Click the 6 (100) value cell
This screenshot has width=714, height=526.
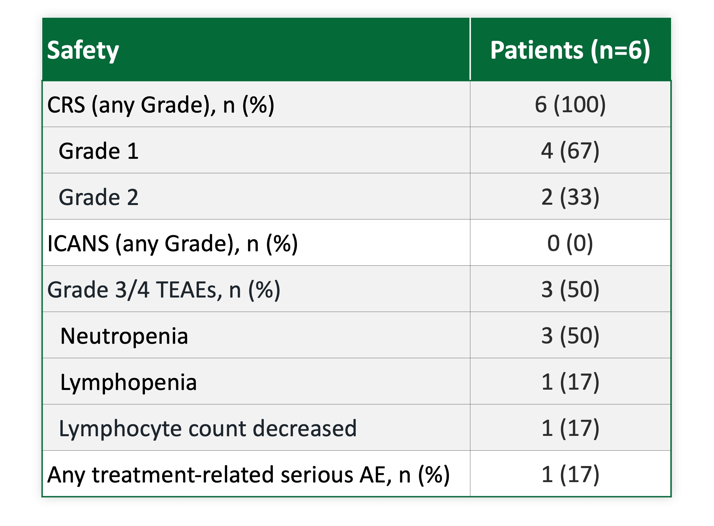[570, 105]
